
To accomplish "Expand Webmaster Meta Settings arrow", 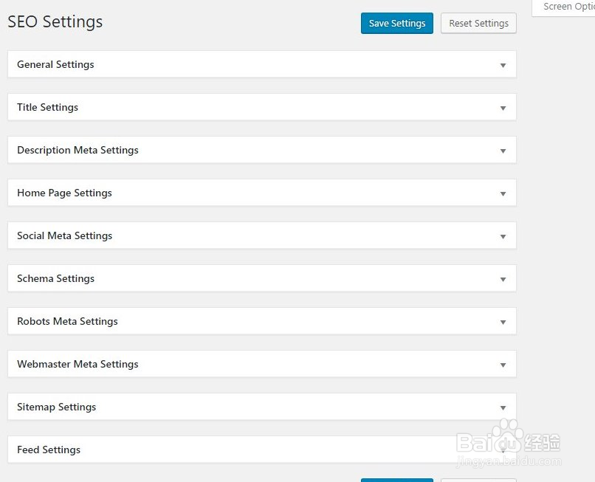I will click(x=503, y=365).
